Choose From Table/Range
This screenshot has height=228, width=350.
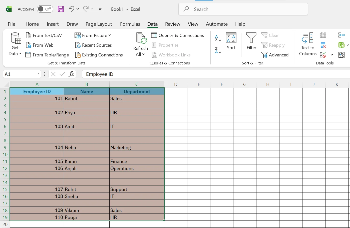click(x=47, y=55)
